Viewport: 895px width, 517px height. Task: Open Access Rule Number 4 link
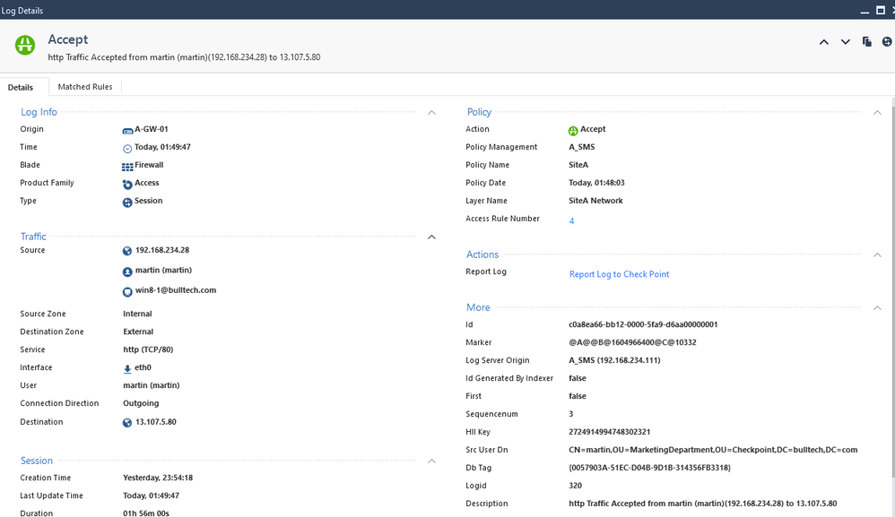point(571,220)
